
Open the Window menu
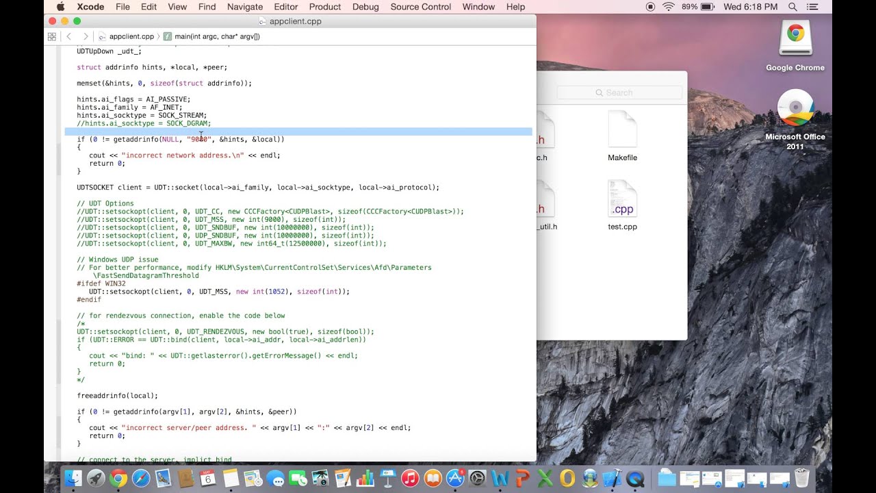(478, 7)
